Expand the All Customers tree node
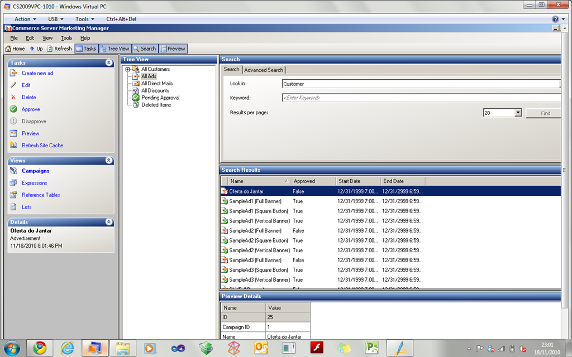 point(127,69)
